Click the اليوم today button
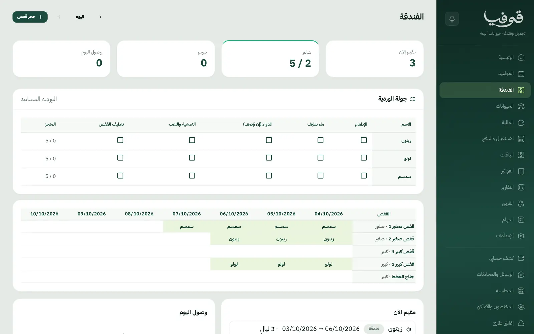The image size is (534, 334). click(x=80, y=17)
